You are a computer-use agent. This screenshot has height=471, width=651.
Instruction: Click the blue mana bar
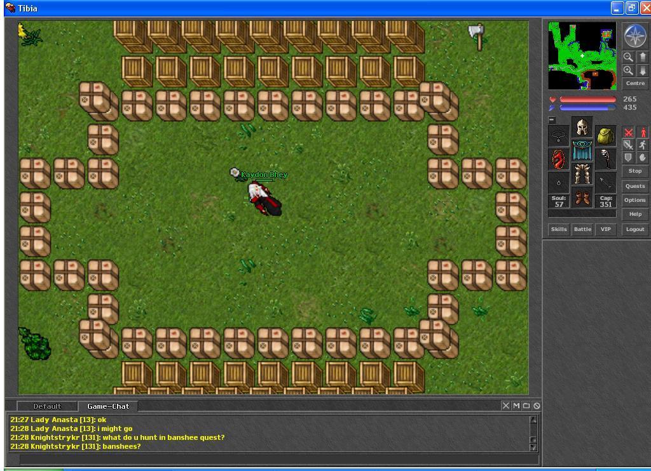[x=587, y=108]
